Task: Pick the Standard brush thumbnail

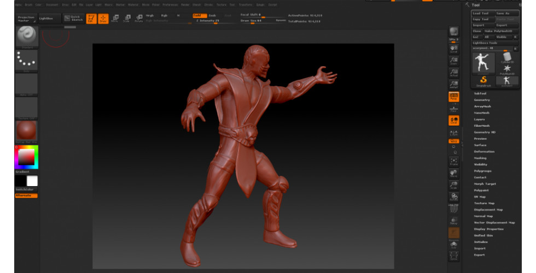Action: pos(26,36)
